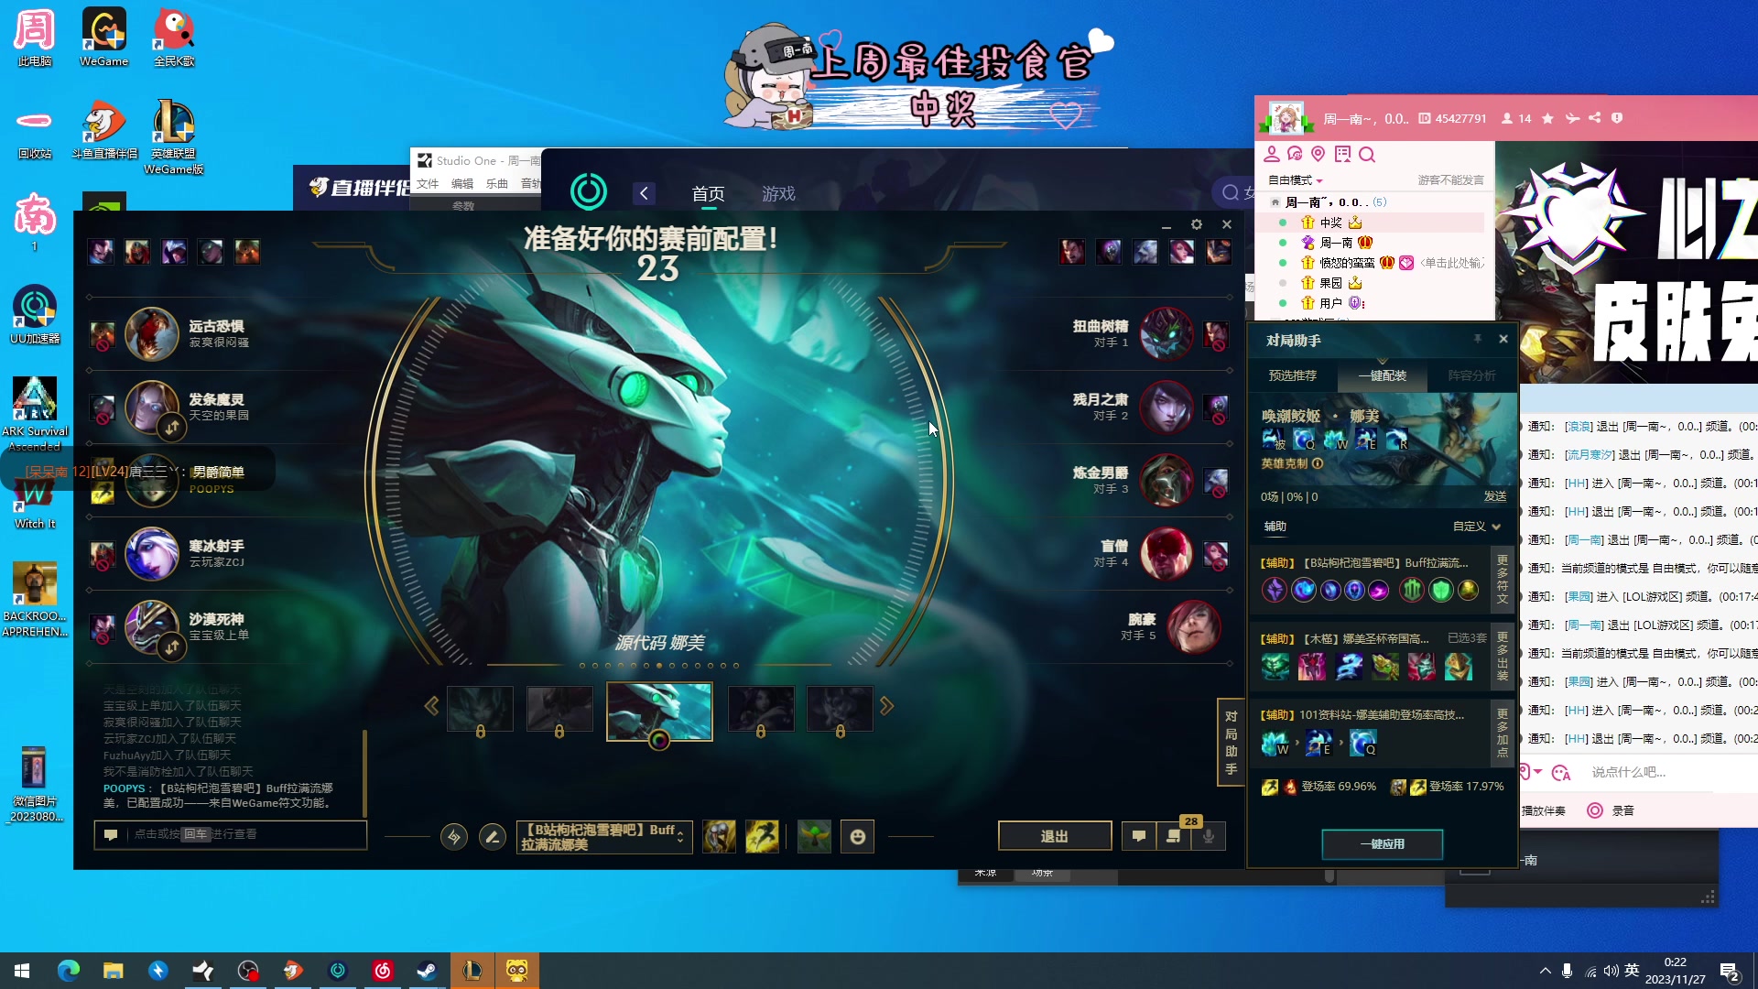This screenshot has width=1758, height=989.
Task: Click the favorite star icon in YY header
Action: coord(1547,118)
